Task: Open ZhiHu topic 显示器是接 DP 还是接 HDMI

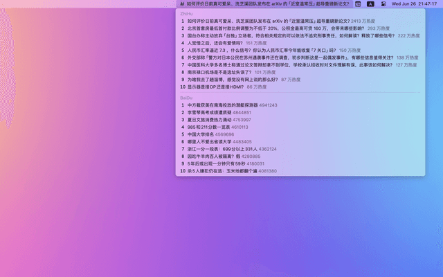Action: click(216, 87)
